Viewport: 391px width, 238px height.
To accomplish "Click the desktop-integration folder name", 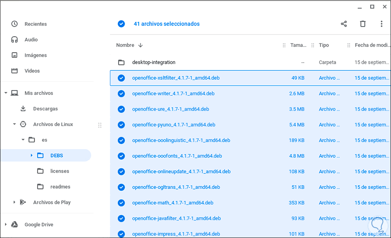I will 154,62.
